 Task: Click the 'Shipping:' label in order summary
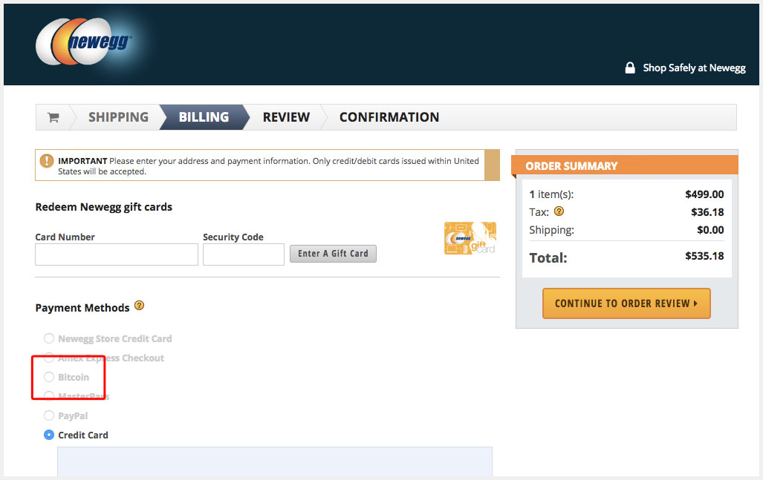click(x=551, y=230)
